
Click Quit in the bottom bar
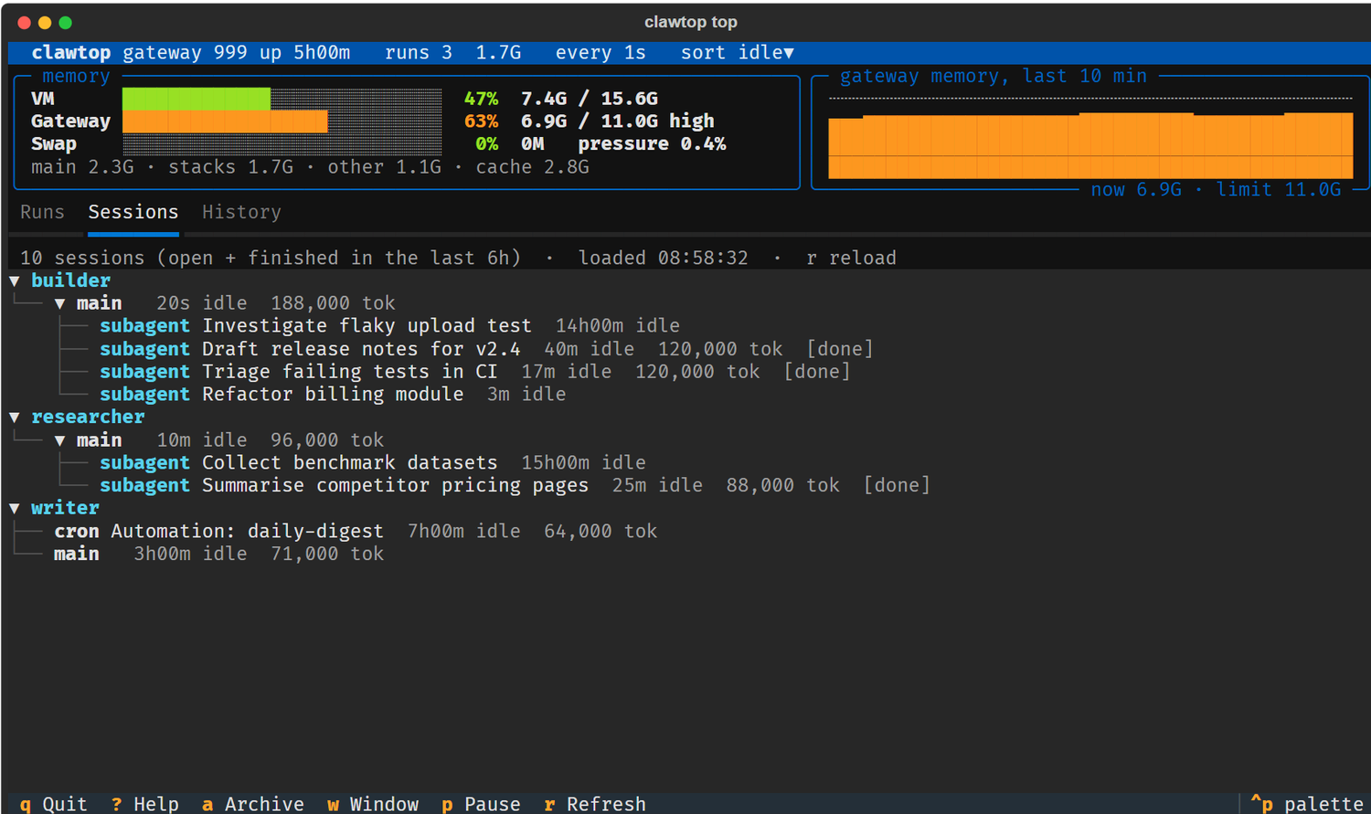tap(54, 804)
